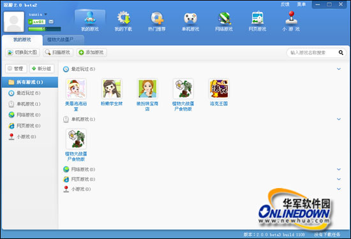Image resolution: width=351 pixels, height=239 pixels.
Task: Launch 洛克王国 game thumbnail
Action: point(219,89)
